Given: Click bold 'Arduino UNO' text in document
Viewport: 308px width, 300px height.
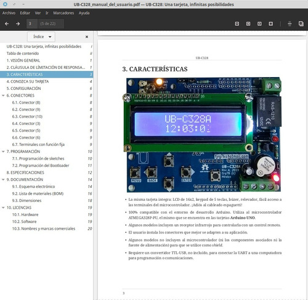Looking at the screenshot, I should [x=243, y=217].
